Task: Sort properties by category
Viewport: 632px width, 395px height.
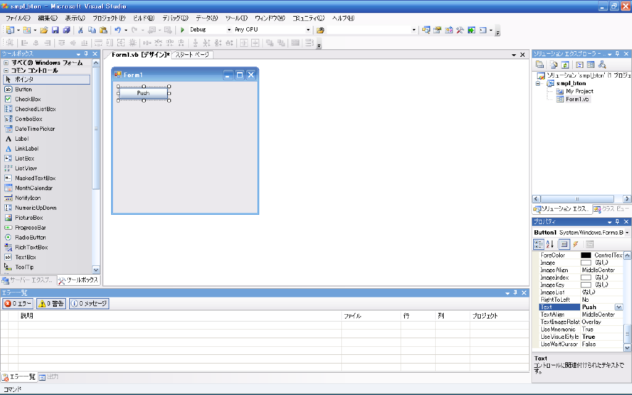Action: pyautogui.click(x=538, y=244)
